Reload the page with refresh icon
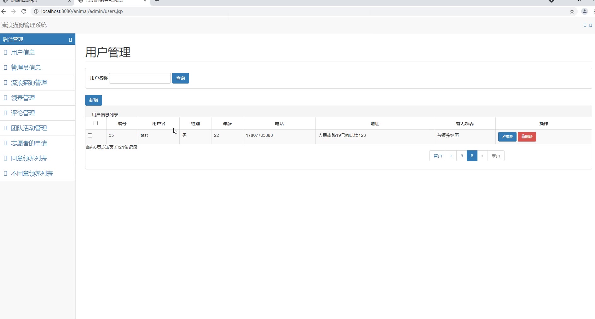 point(24,11)
